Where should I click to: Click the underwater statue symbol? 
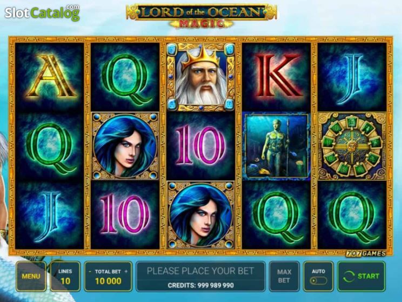277,146
